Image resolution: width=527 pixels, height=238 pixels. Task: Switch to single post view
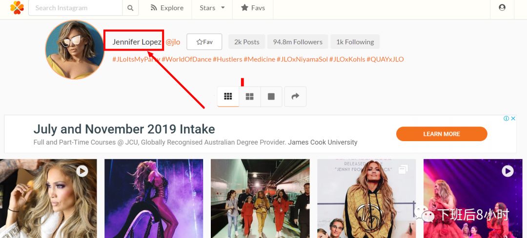(x=271, y=96)
